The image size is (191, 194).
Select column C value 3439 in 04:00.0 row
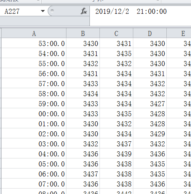pos(117,153)
